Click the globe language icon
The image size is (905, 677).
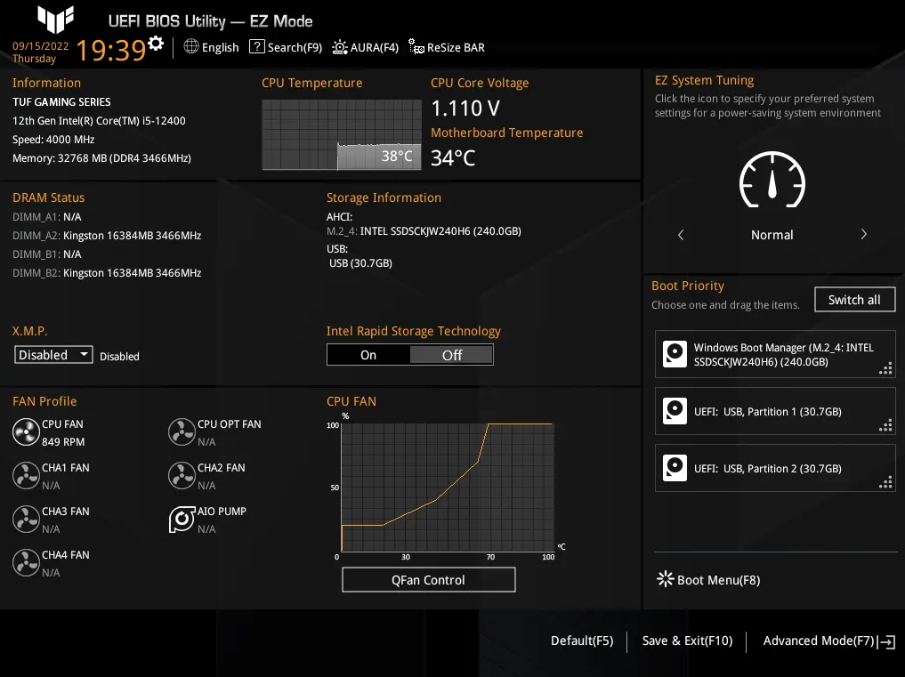tap(191, 46)
